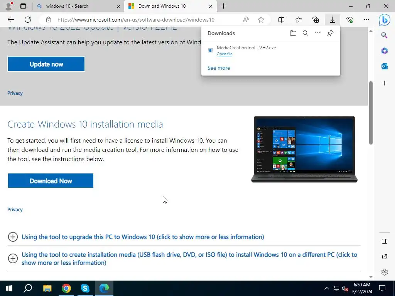
Task: Refresh the page with reload icon
Action: 28,20
